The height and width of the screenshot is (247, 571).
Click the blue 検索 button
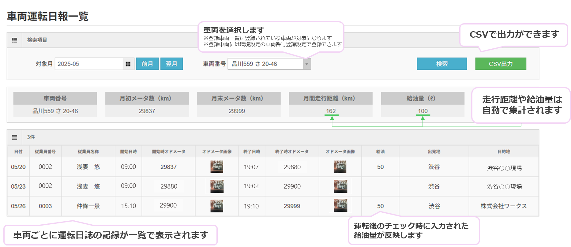click(x=441, y=64)
